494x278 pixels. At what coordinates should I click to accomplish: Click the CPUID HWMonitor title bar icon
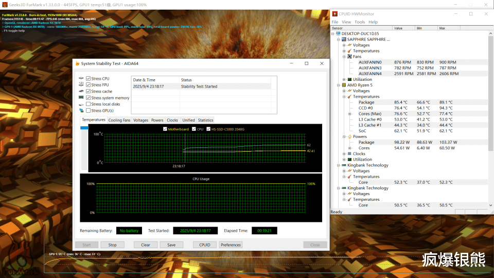click(x=335, y=14)
